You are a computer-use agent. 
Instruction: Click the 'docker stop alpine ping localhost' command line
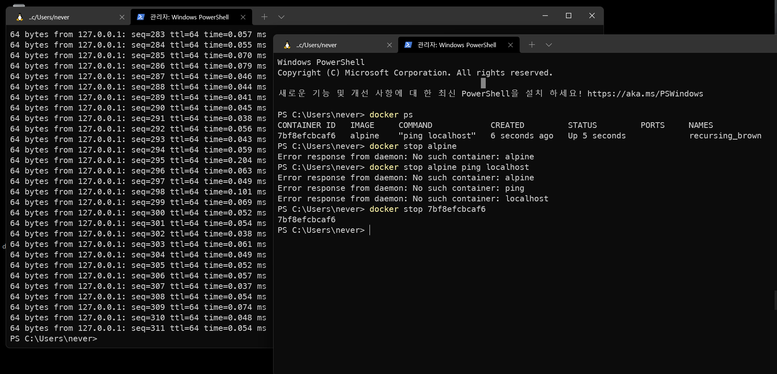pos(403,167)
